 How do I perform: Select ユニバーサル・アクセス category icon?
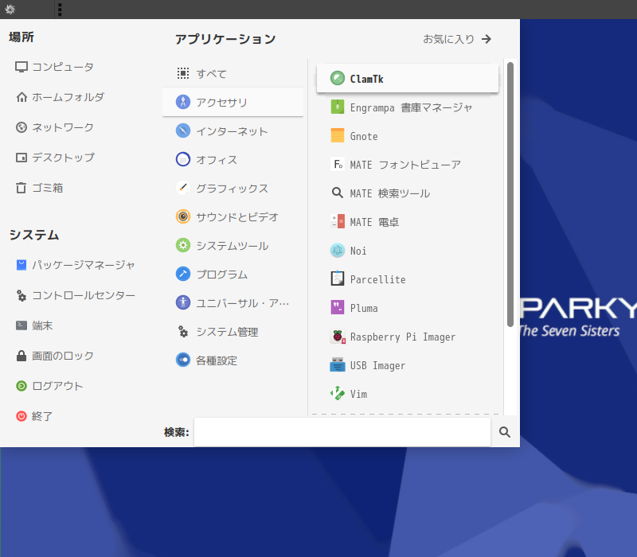tap(183, 303)
